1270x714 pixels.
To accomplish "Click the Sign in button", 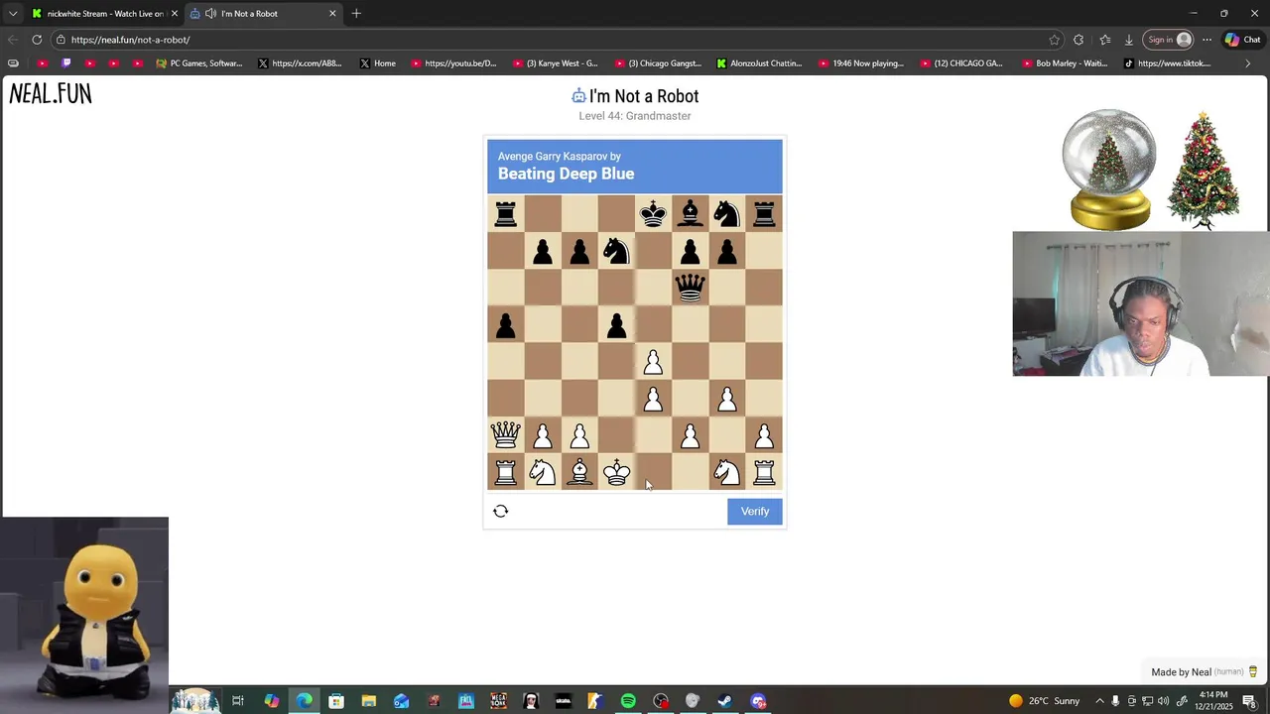I will 1168,40.
